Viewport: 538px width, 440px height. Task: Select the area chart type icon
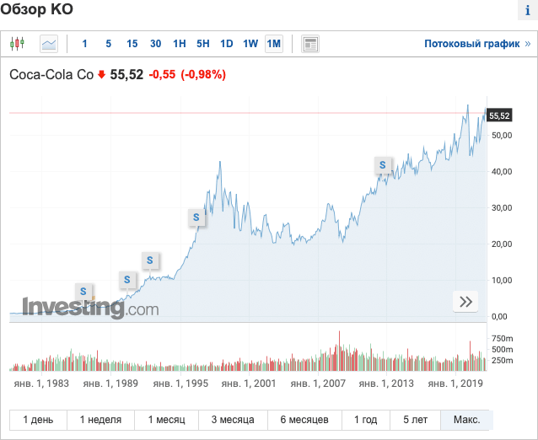pyautogui.click(x=49, y=44)
